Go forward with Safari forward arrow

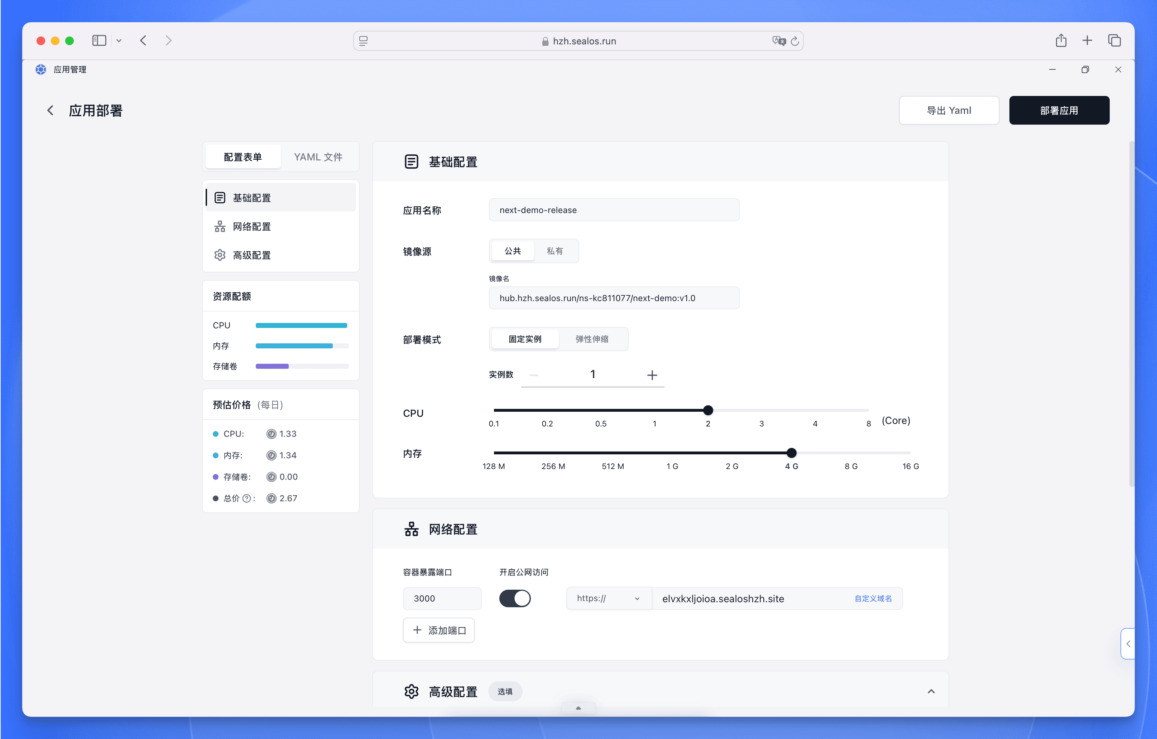tap(168, 41)
